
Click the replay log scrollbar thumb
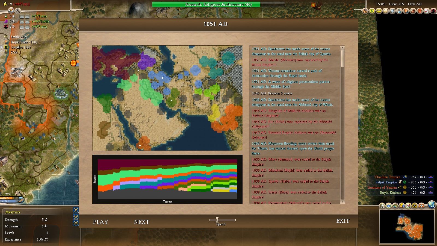(342, 58)
